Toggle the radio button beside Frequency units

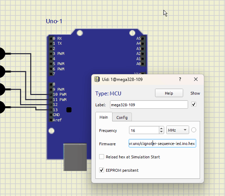click(x=194, y=130)
